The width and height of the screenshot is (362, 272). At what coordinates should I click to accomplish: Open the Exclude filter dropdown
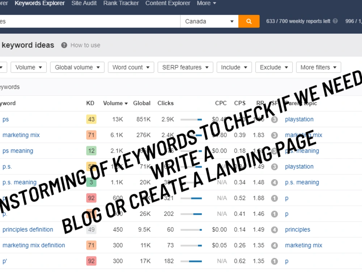[x=274, y=67]
